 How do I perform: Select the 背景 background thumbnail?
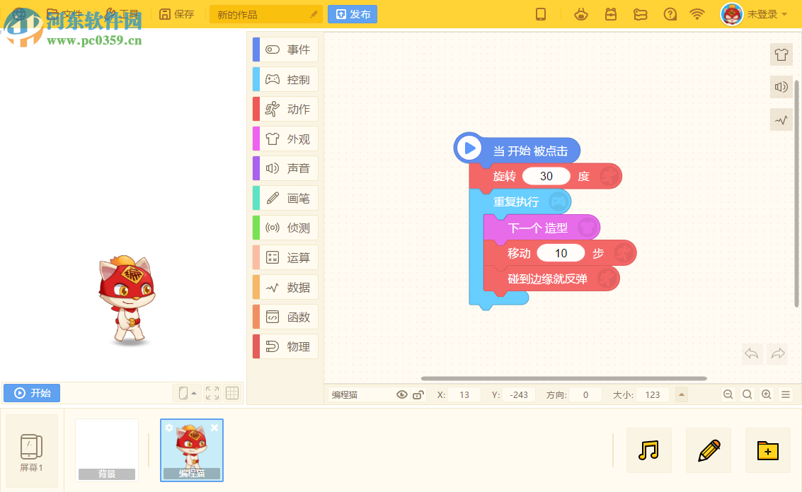[107, 450]
